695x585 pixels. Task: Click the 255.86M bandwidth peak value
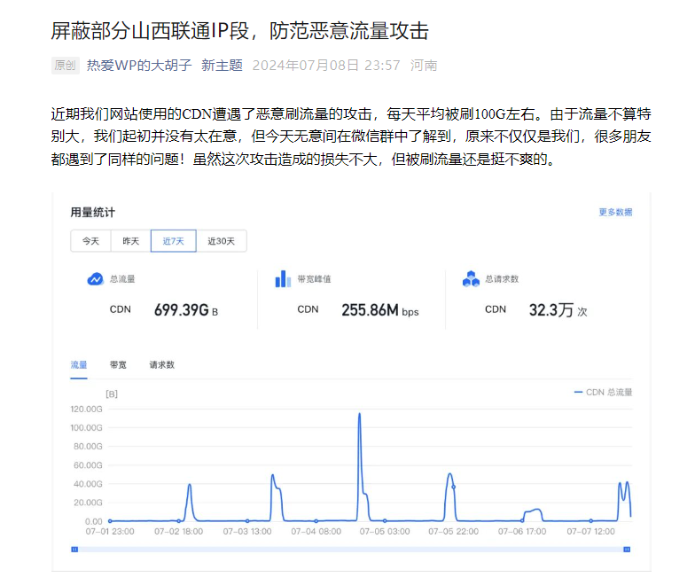[379, 310]
